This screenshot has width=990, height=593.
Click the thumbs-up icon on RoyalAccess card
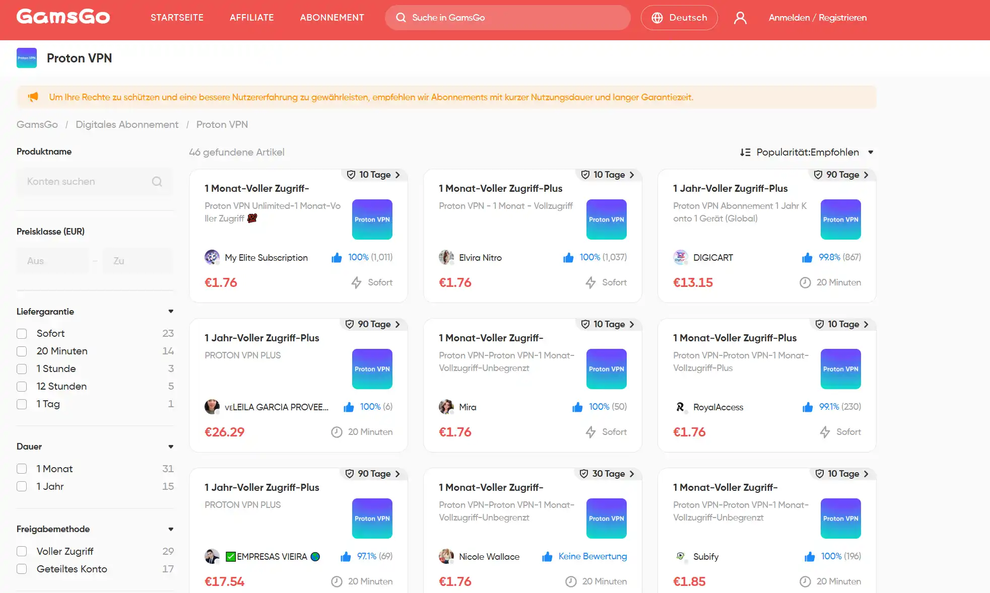pos(808,407)
